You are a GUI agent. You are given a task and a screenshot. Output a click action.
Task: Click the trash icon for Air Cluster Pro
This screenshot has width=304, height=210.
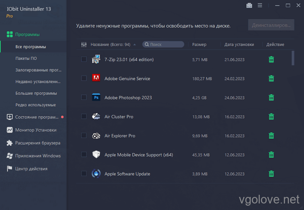coord(271,117)
